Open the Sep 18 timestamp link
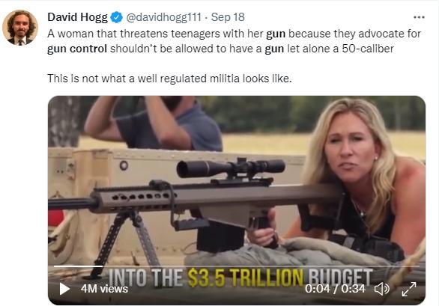The height and width of the screenshot is (306, 439). click(x=228, y=17)
